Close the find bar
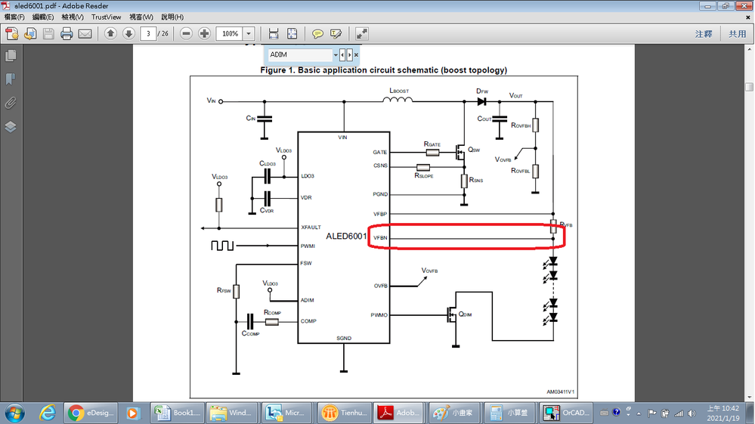This screenshot has height=424, width=755. pos(356,55)
